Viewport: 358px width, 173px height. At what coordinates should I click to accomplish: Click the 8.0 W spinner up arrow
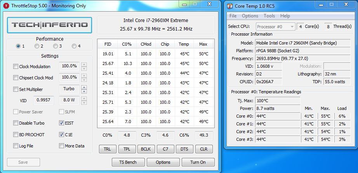[x=84, y=99]
